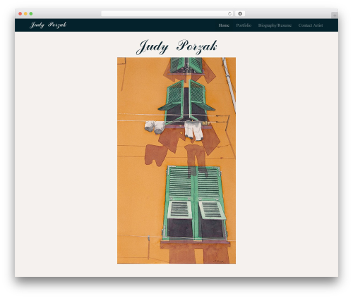Click the browser address bar
The width and height of the screenshot is (353, 298).
[x=167, y=13]
